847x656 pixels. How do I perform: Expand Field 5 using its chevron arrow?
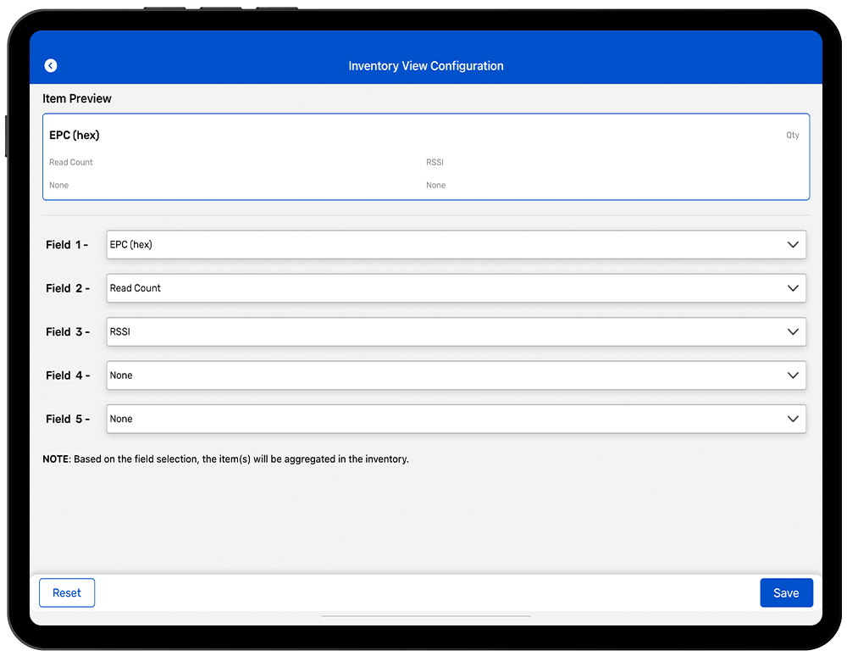[793, 419]
